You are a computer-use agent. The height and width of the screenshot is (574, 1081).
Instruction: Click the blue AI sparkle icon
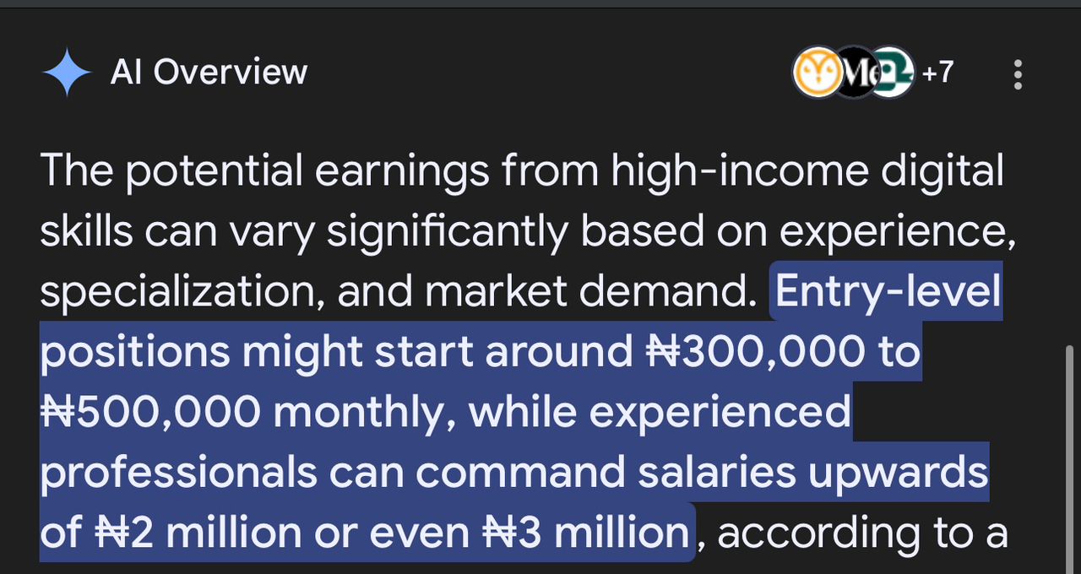[67, 73]
